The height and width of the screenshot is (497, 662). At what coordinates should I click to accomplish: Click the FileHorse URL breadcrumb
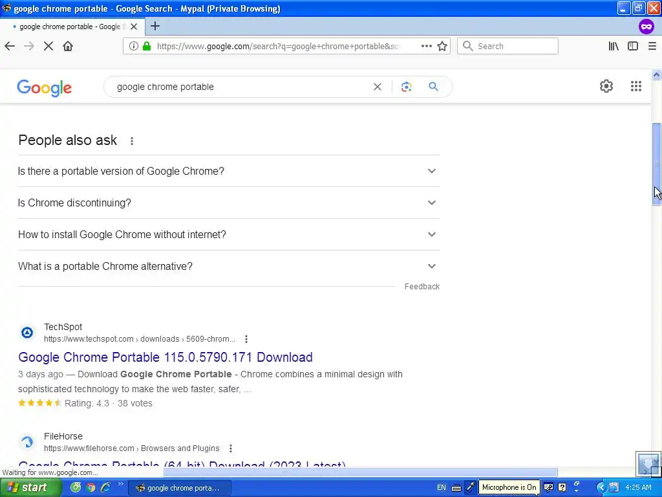click(132, 448)
